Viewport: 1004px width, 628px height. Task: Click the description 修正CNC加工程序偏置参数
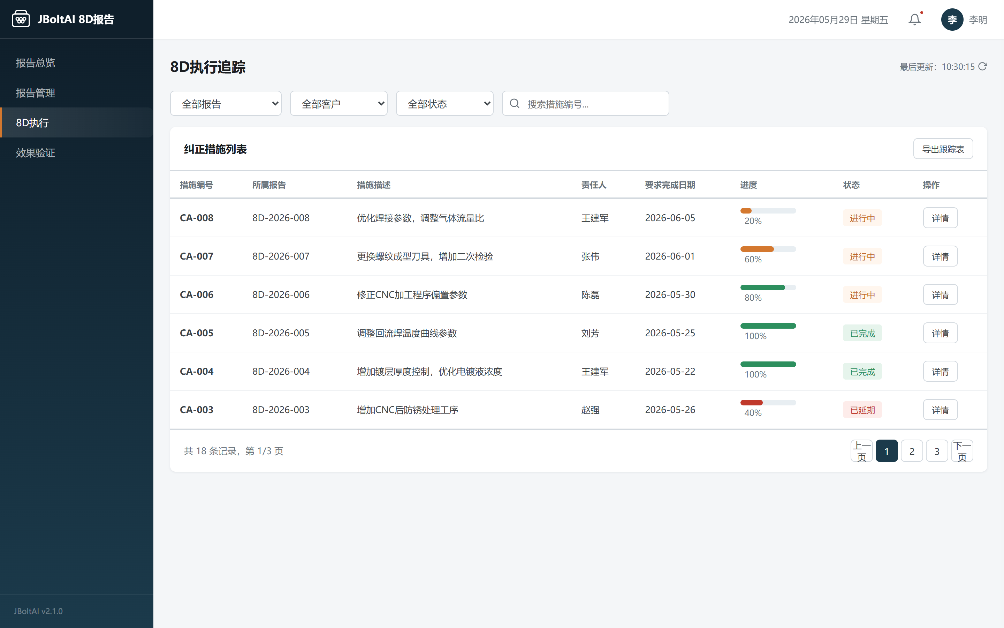412,294
